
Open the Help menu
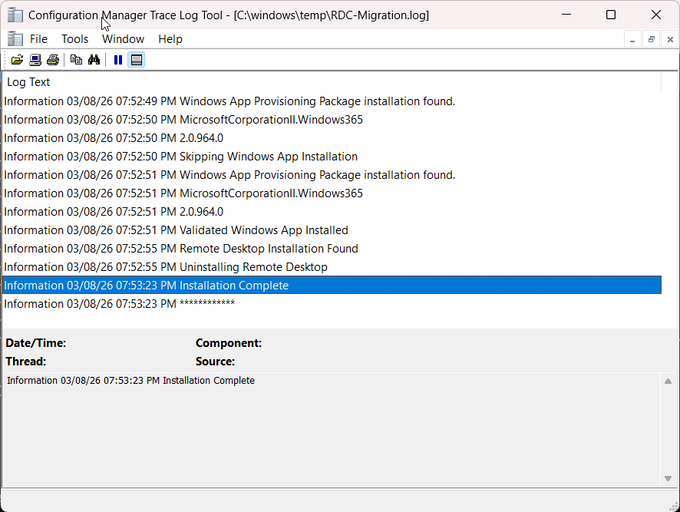pos(170,39)
